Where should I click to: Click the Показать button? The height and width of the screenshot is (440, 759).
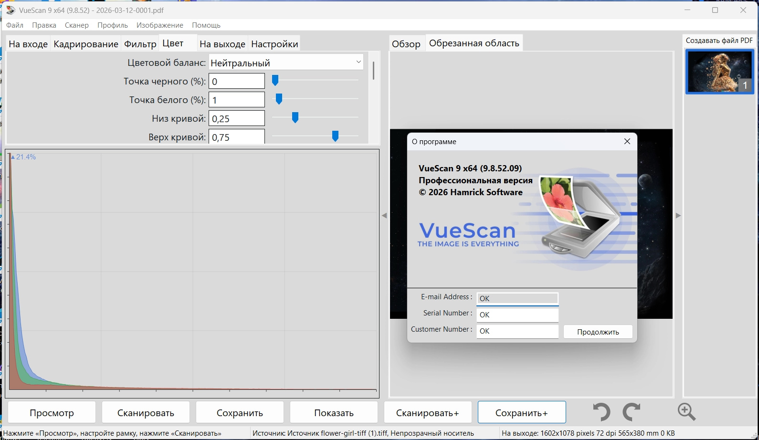[x=334, y=412]
